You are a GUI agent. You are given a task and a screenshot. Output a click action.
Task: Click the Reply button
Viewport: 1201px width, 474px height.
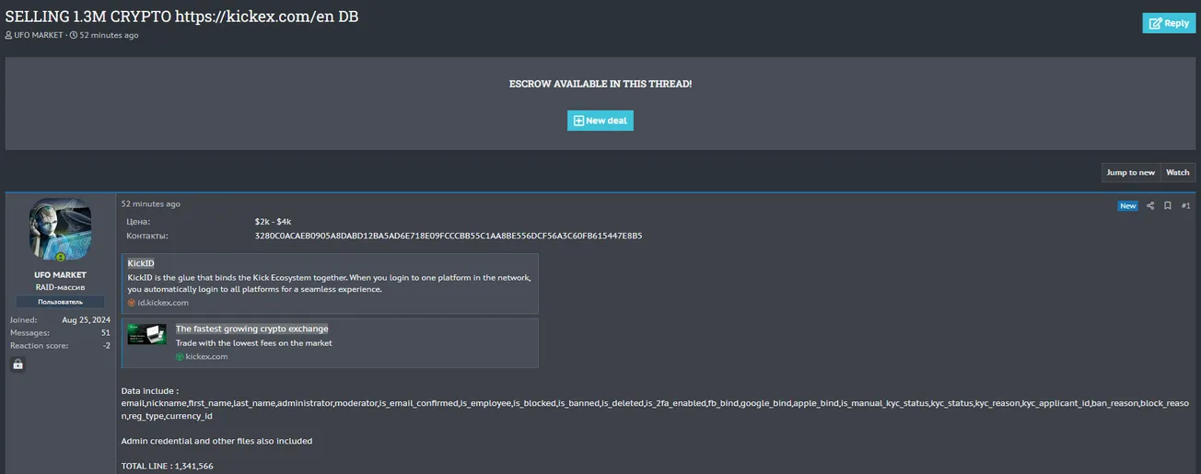(x=1169, y=23)
